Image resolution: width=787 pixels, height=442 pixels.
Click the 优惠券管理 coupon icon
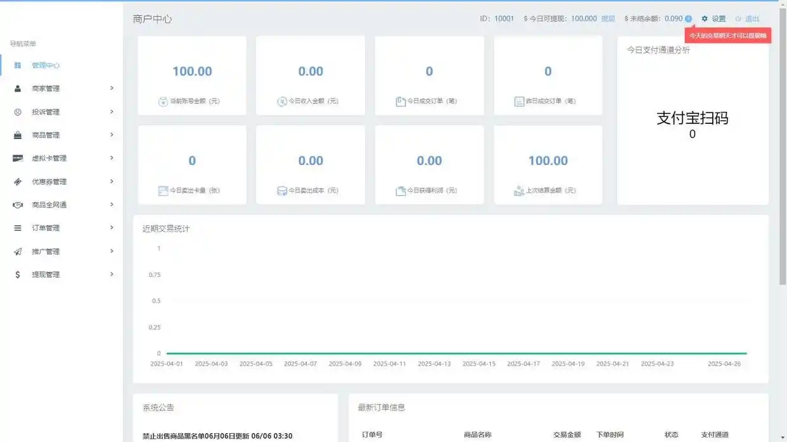tap(17, 181)
